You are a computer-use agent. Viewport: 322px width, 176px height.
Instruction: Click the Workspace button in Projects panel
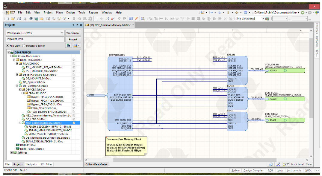[x=73, y=33]
